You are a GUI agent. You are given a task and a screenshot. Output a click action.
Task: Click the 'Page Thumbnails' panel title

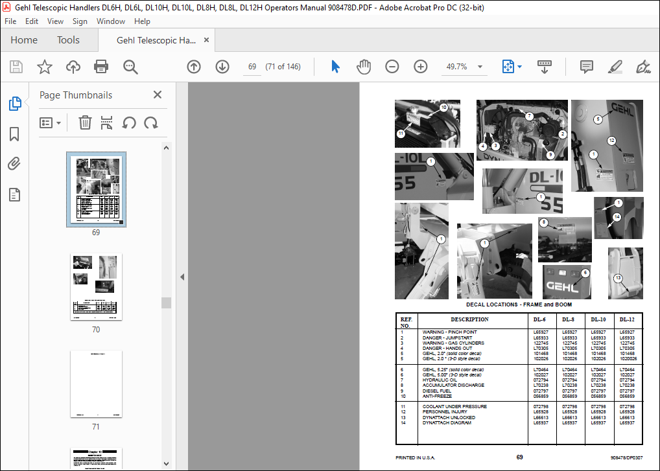coord(76,95)
